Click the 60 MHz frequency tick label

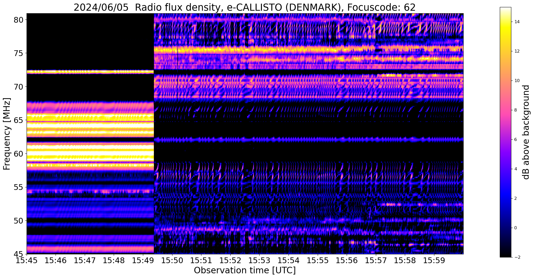tap(19, 154)
